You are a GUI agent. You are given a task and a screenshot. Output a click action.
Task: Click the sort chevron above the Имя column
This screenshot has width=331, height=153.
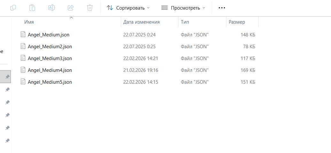click(x=71, y=18)
